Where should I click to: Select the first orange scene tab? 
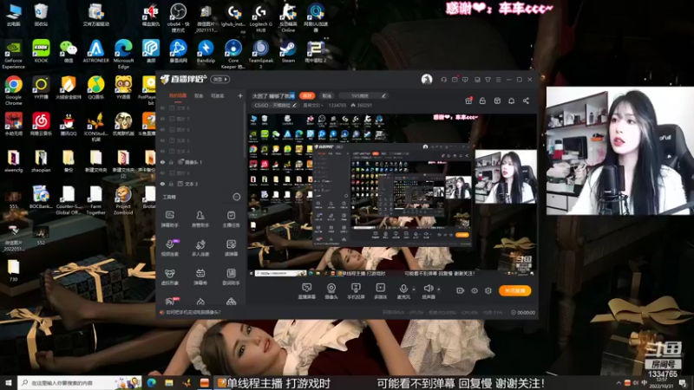click(x=178, y=95)
